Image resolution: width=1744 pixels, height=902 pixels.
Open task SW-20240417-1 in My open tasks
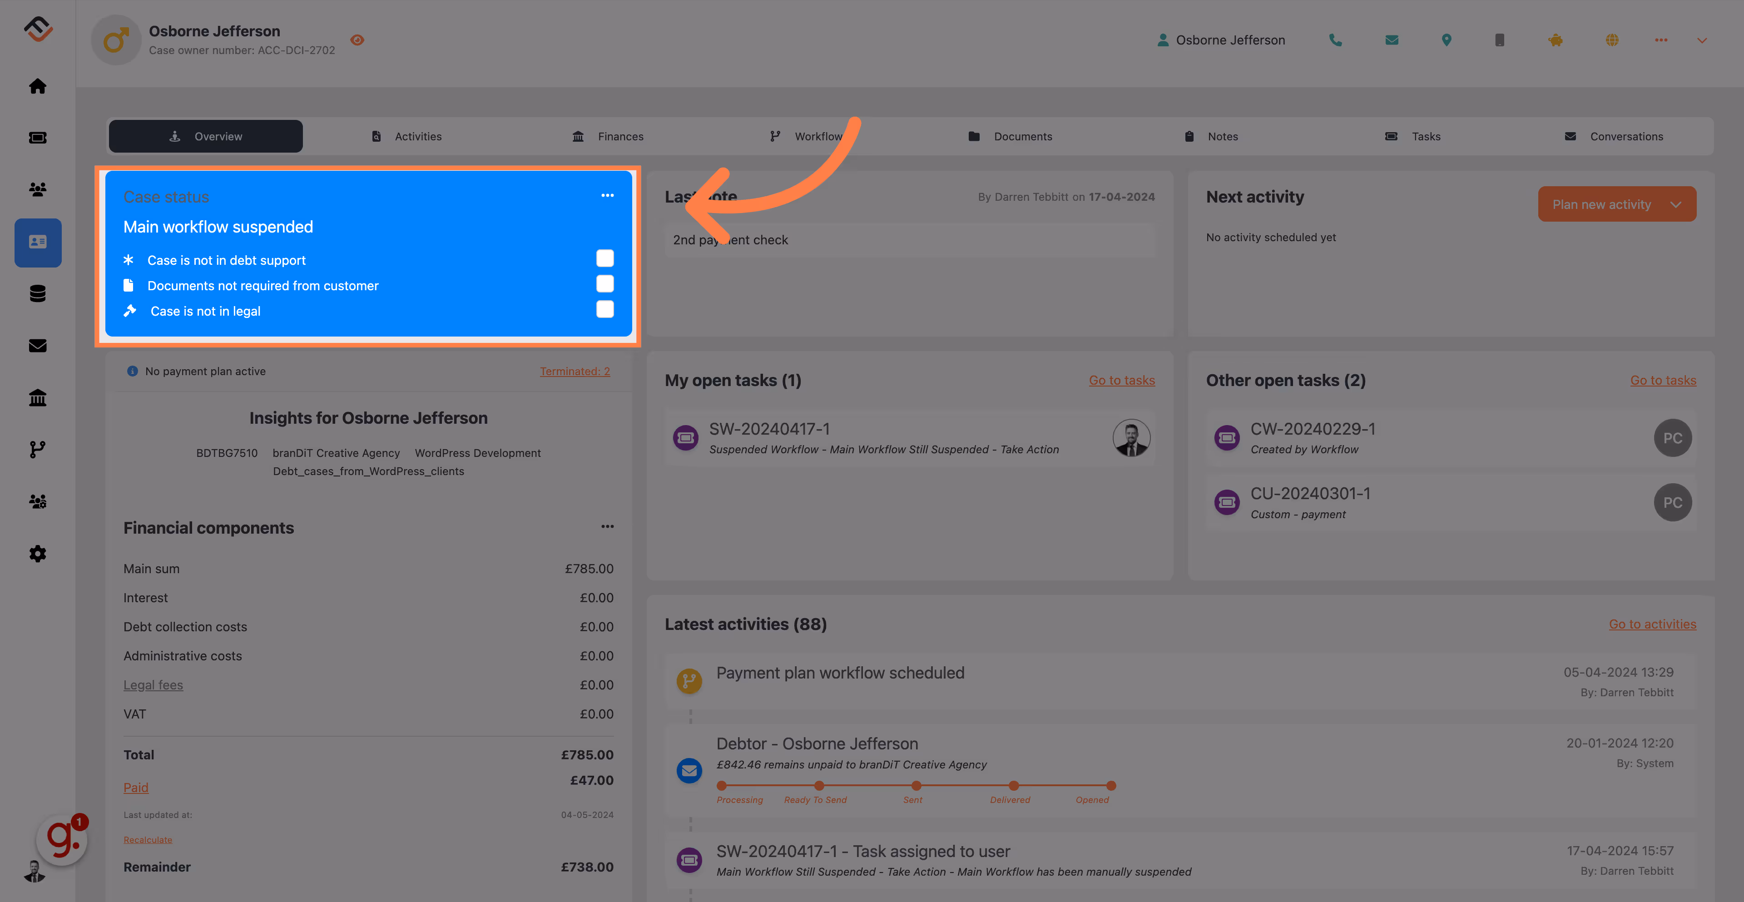click(769, 429)
